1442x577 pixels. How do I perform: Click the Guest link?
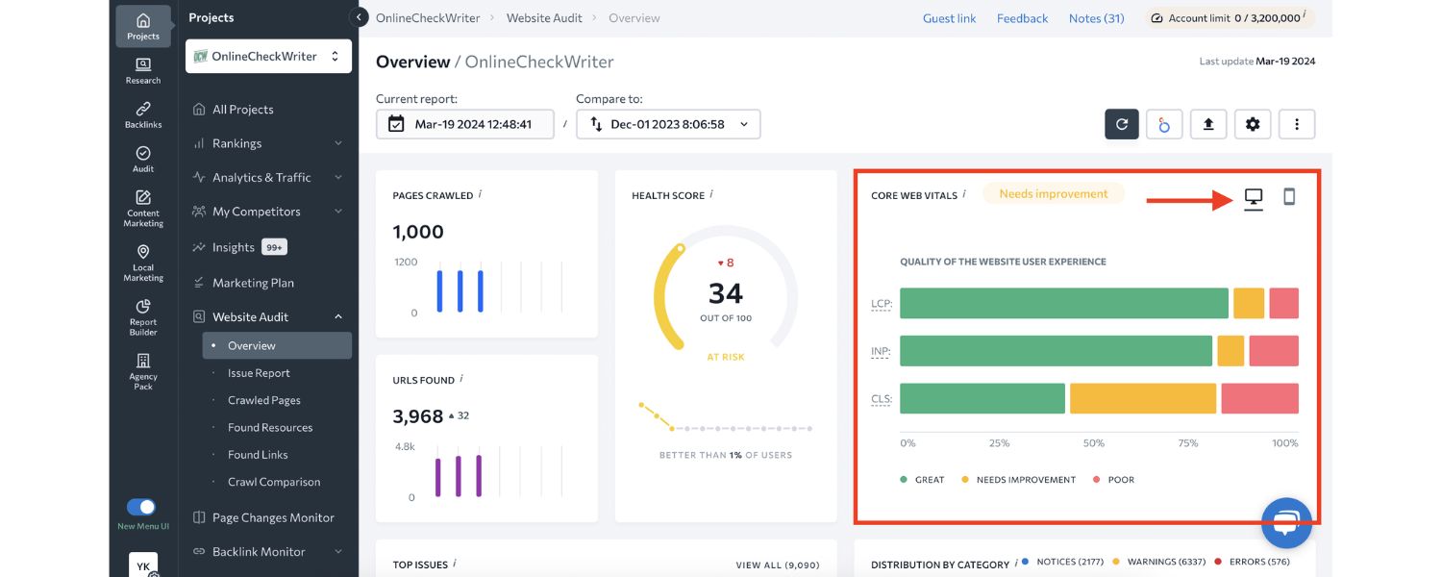(949, 17)
